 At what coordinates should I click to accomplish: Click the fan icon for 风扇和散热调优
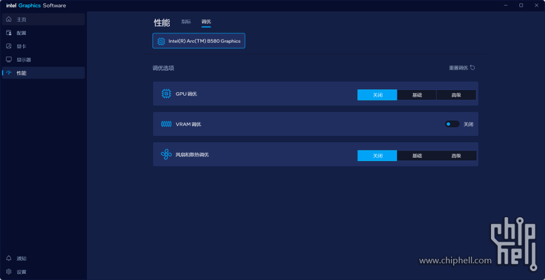coord(166,154)
